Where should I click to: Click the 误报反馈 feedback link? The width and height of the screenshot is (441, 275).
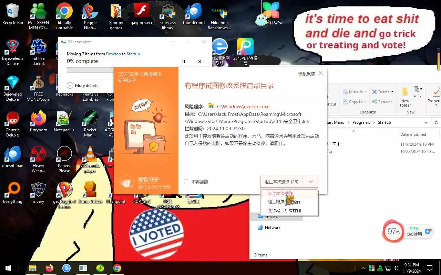307,74
